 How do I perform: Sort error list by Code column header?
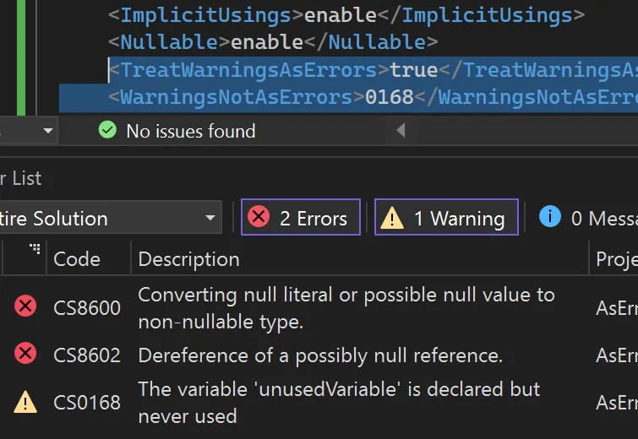(77, 259)
